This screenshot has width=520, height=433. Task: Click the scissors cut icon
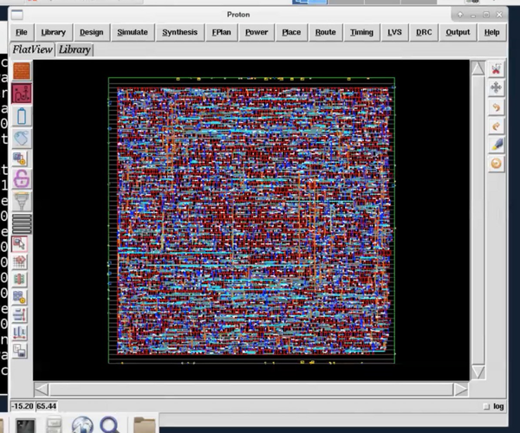click(497, 69)
